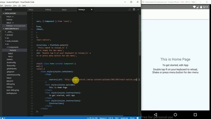Open the App.js file in project root

9,78
